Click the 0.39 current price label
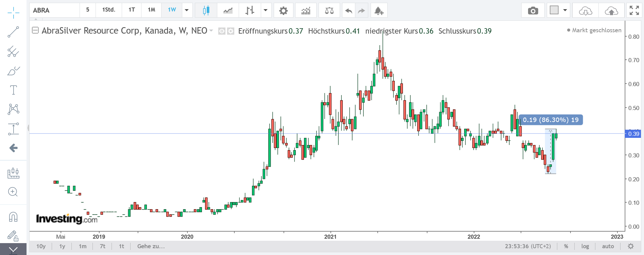644x255 pixels. 633,134
